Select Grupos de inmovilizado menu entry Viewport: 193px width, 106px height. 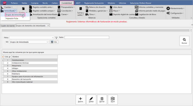click(x=15, y=15)
